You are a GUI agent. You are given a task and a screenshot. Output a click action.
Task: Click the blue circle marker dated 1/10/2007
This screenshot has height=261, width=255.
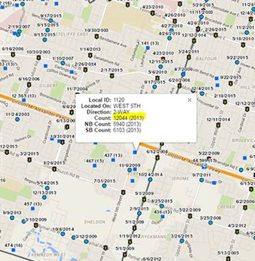(x=63, y=63)
